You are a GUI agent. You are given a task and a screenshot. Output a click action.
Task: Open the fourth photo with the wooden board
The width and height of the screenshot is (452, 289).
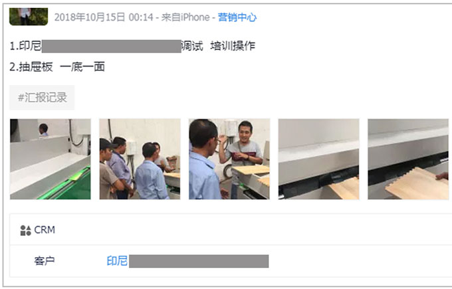tap(319, 159)
